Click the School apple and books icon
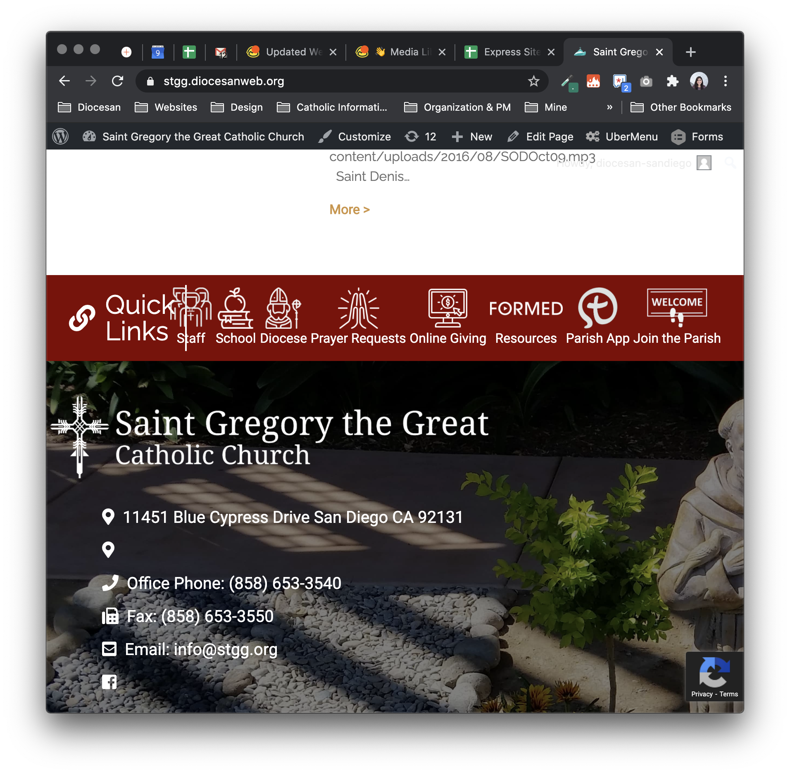This screenshot has width=790, height=774. (235, 308)
